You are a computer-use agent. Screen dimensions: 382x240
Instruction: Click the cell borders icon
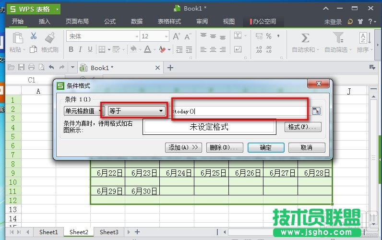click(102, 49)
